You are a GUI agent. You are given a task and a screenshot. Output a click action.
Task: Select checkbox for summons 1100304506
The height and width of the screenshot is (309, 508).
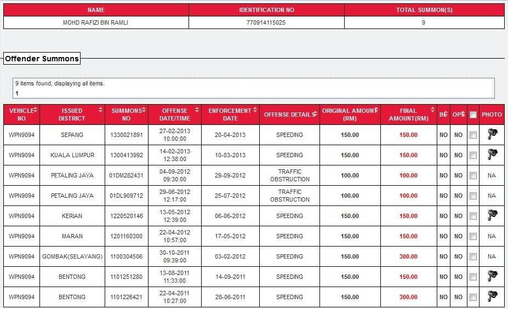473,257
